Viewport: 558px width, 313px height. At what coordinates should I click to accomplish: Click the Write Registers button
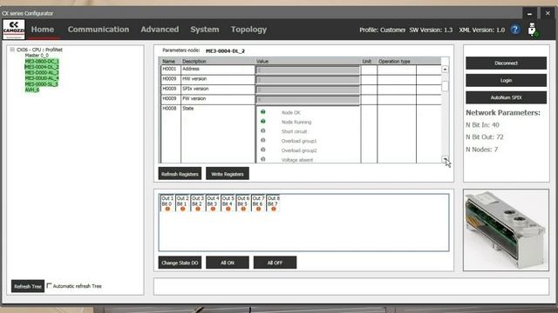tap(228, 174)
